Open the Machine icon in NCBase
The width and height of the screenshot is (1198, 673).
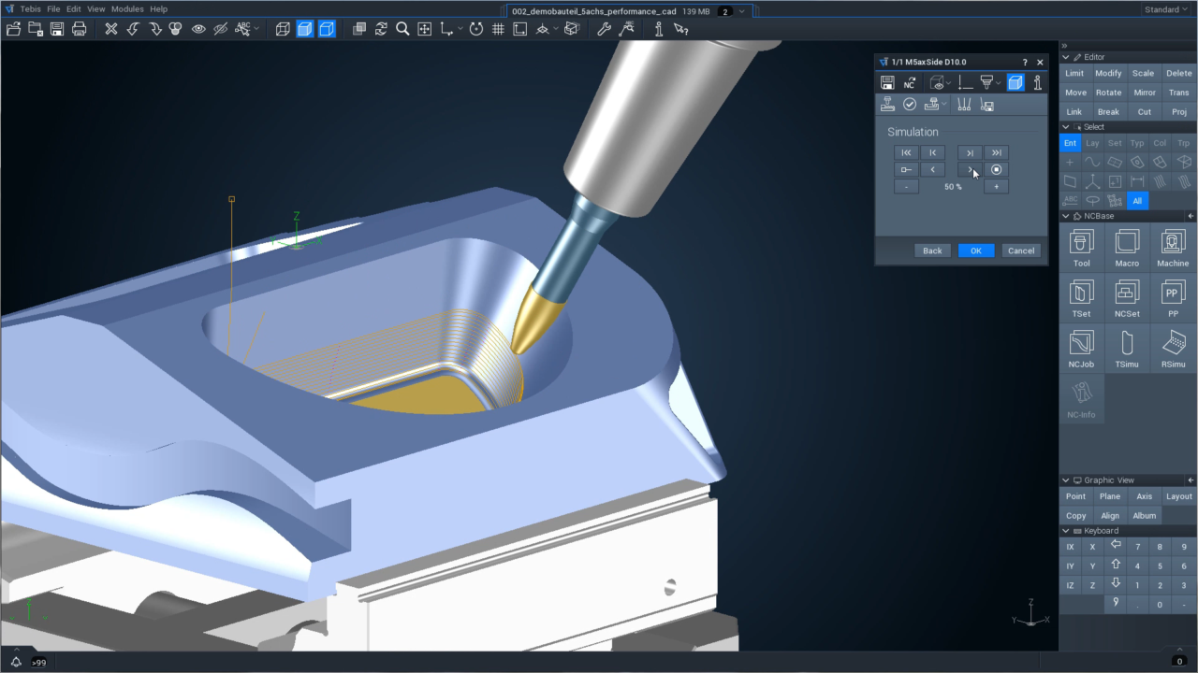tap(1173, 249)
